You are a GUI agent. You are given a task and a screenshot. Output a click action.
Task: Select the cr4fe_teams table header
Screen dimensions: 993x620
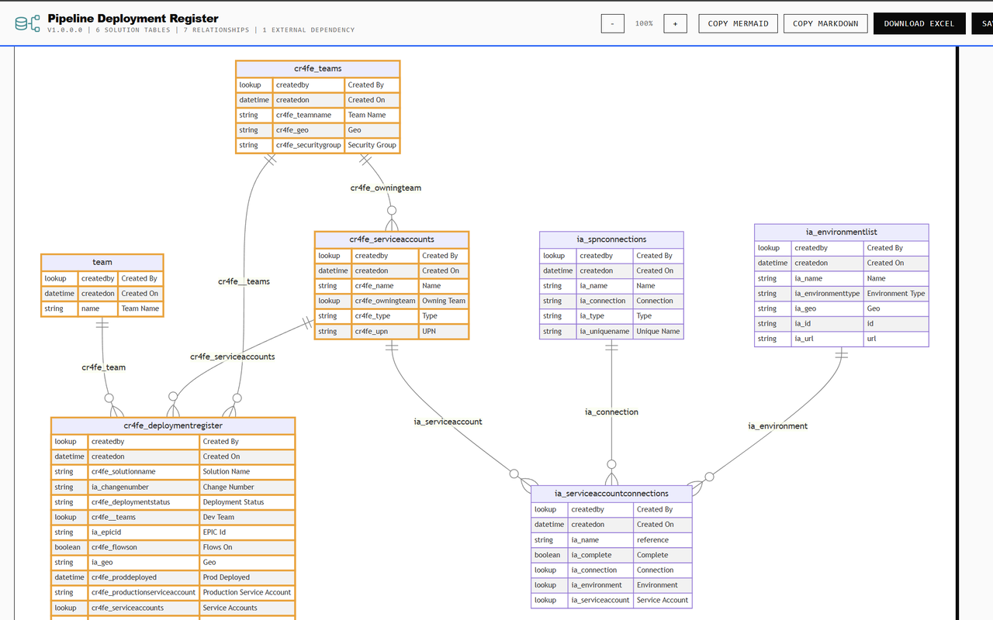[318, 69]
